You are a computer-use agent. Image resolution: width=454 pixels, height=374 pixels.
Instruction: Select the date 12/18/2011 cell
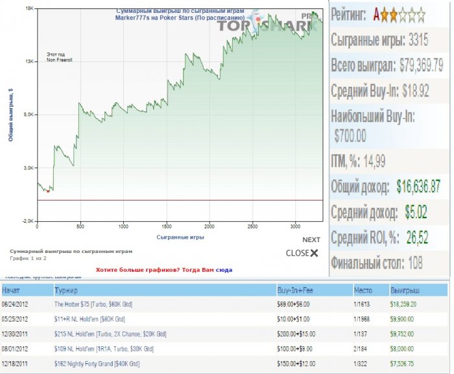[x=14, y=364]
